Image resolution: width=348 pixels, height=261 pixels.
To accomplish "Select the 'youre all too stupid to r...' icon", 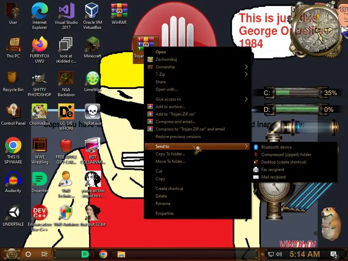I will point(92,184).
